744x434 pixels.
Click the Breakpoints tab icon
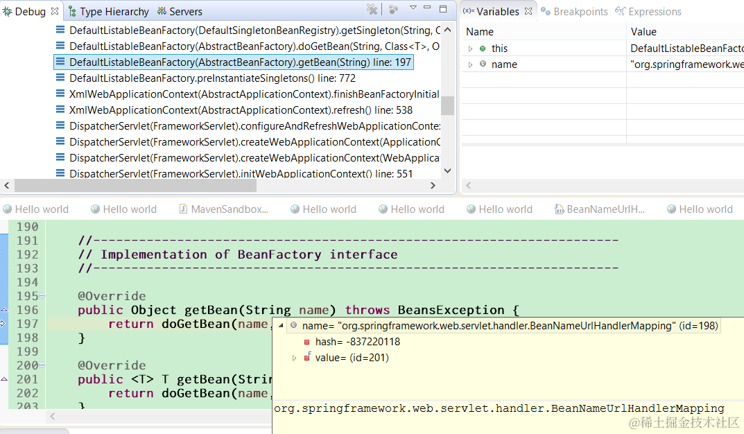coord(546,11)
